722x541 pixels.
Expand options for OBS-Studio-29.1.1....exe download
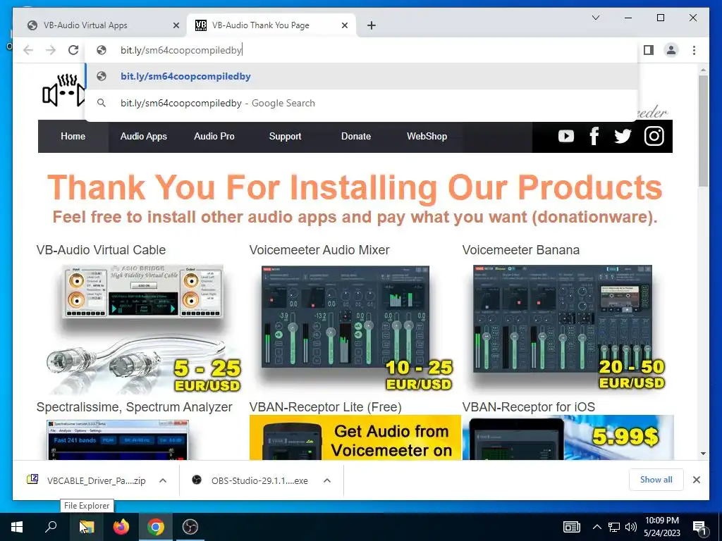pyautogui.click(x=327, y=480)
